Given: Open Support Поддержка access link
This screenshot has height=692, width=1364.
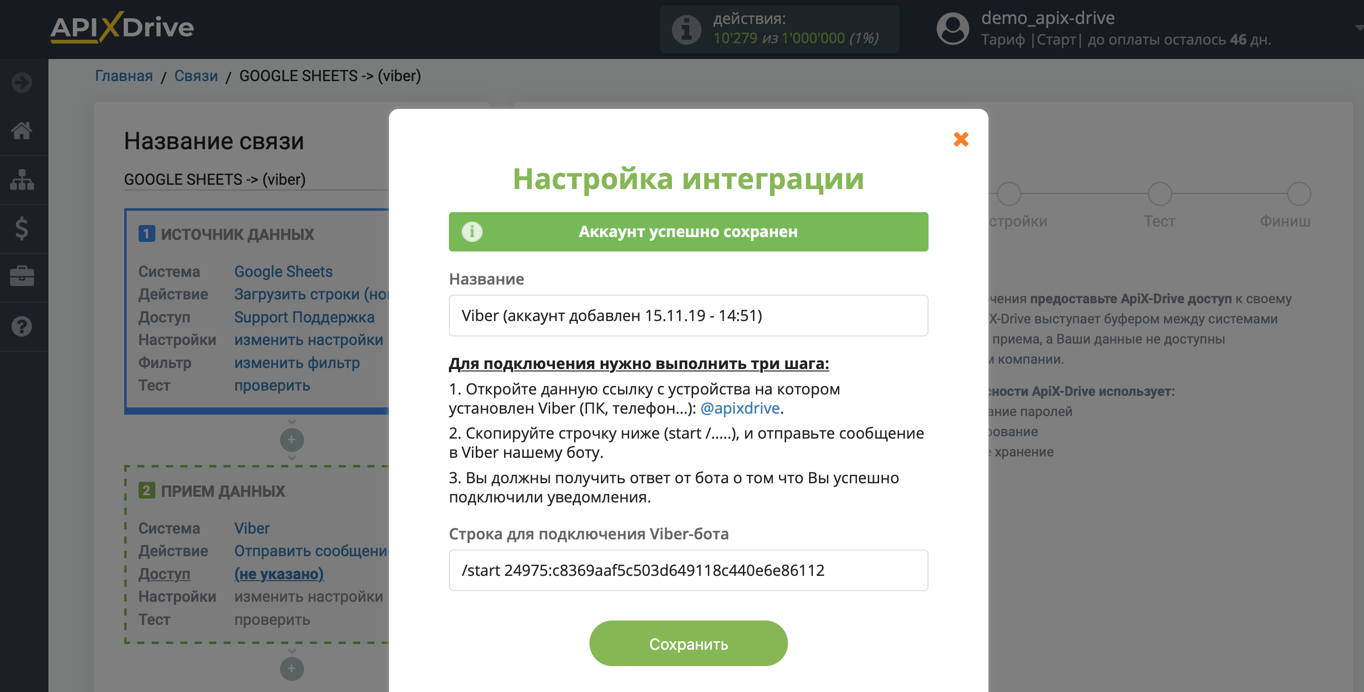Looking at the screenshot, I should click(x=305, y=317).
